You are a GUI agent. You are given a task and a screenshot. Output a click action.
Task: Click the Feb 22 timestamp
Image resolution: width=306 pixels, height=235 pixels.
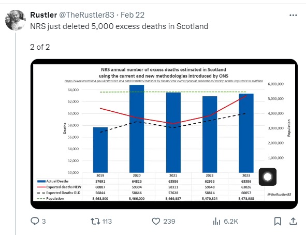[133, 15]
